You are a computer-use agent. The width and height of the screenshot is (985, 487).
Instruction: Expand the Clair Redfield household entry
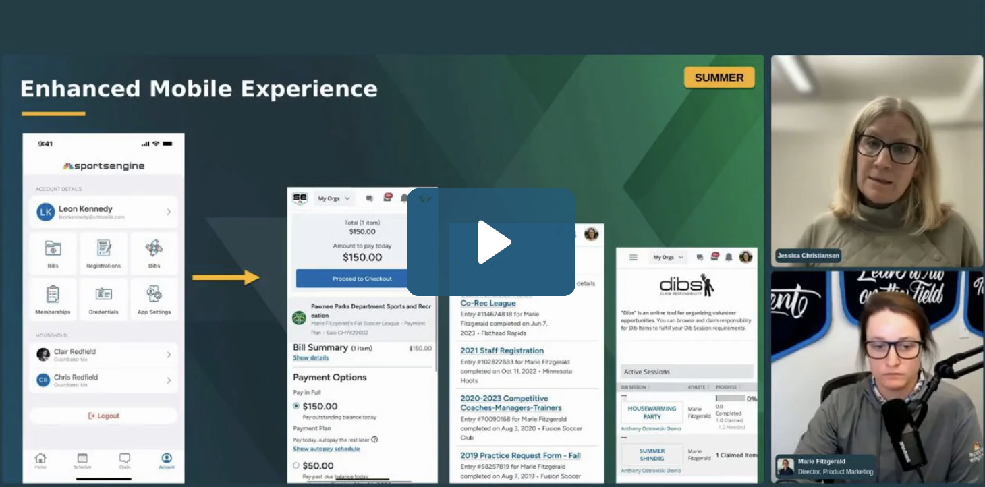tap(169, 355)
